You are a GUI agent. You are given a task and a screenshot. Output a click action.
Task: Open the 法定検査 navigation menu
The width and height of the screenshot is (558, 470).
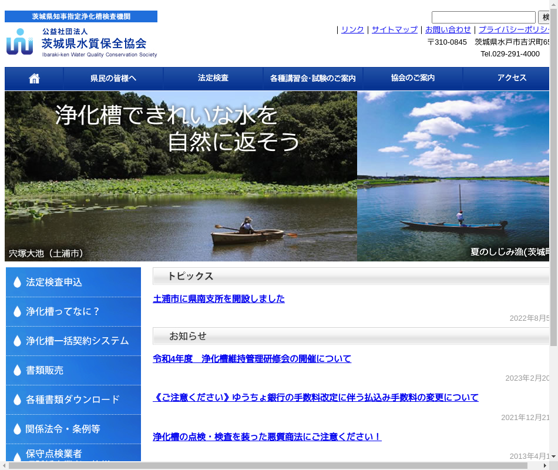tap(213, 79)
